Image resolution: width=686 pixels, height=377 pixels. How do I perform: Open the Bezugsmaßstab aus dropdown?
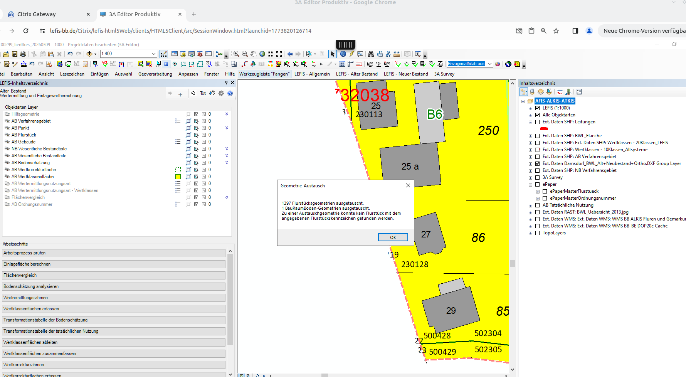(490, 64)
